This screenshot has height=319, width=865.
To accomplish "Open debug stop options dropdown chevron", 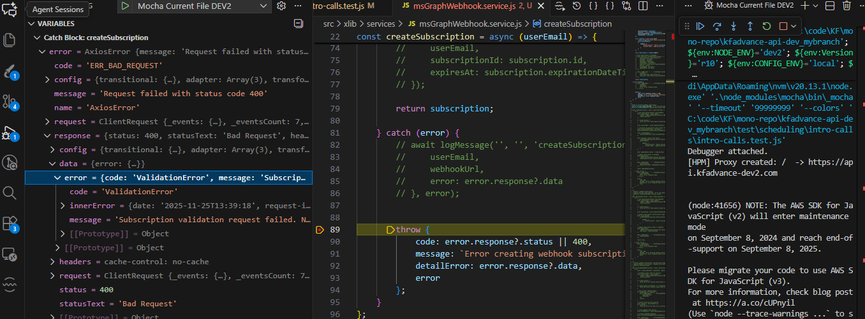I will [x=794, y=26].
